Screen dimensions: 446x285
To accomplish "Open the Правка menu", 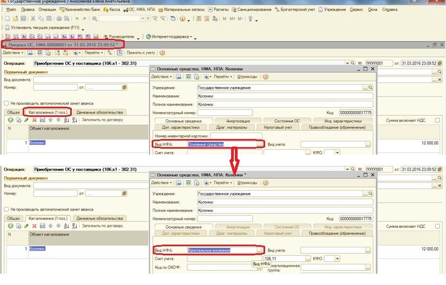I will pyautogui.click(x=28, y=10).
